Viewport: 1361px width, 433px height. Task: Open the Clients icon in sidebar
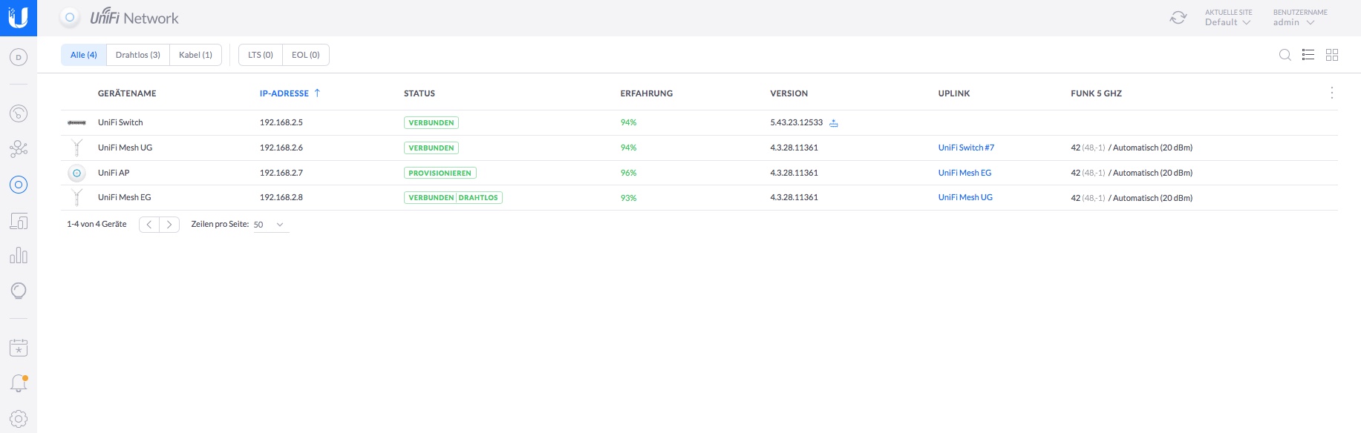click(x=19, y=221)
